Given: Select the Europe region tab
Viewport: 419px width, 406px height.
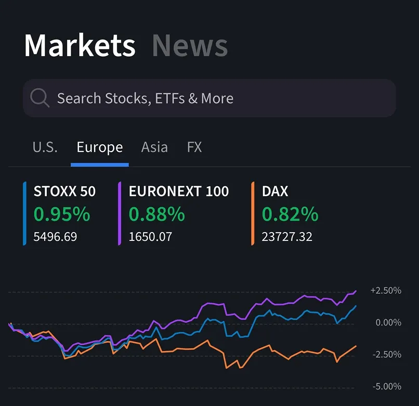Looking at the screenshot, I should [x=99, y=147].
